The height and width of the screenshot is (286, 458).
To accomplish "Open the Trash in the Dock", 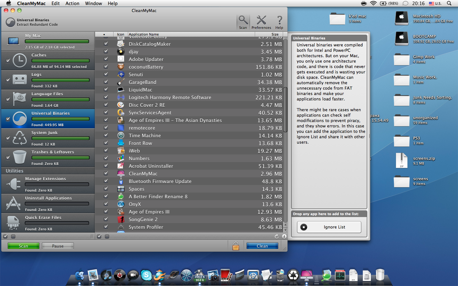I will pos(380,275).
